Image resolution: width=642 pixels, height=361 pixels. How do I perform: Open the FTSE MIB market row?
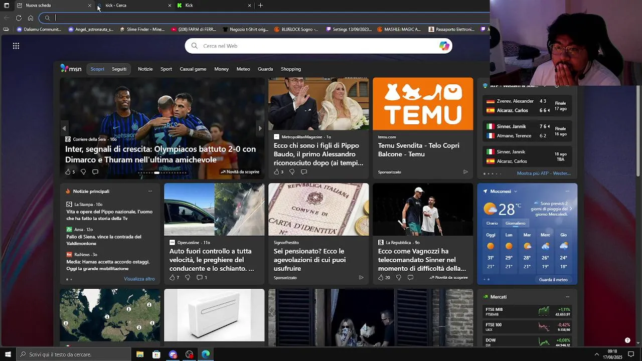(x=527, y=311)
